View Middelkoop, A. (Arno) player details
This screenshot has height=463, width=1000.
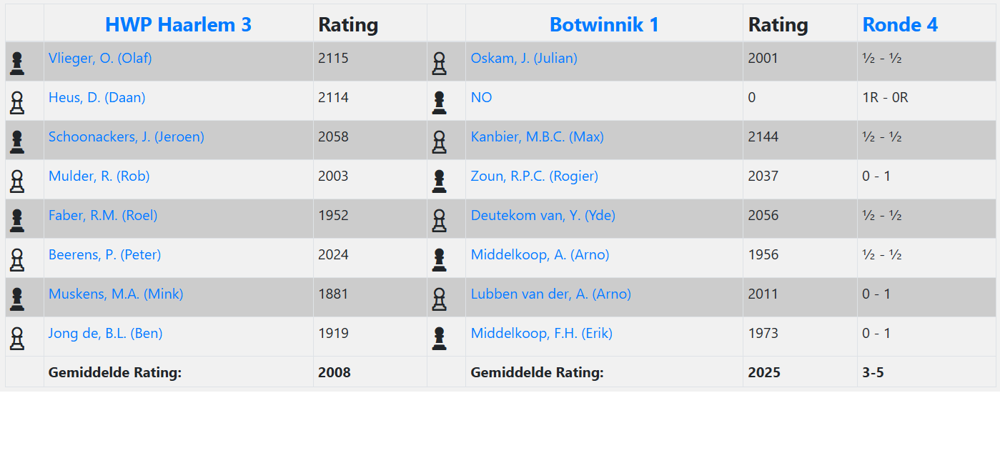540,254
